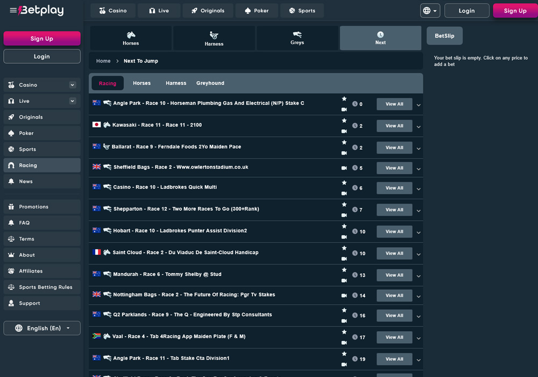
Task: Open the Poker tab in top navigation
Action: [256, 11]
